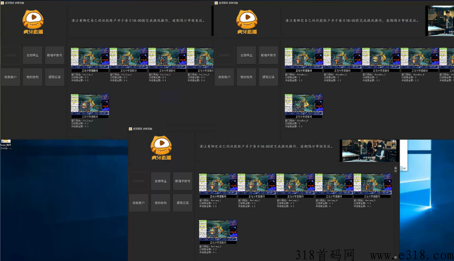Click the billiards video preview in zhanghao window
Image resolution: width=454 pixels, height=261 pixels.
point(440,21)
